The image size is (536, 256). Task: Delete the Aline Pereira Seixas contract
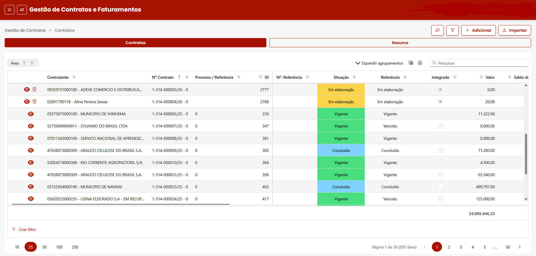tap(34, 101)
